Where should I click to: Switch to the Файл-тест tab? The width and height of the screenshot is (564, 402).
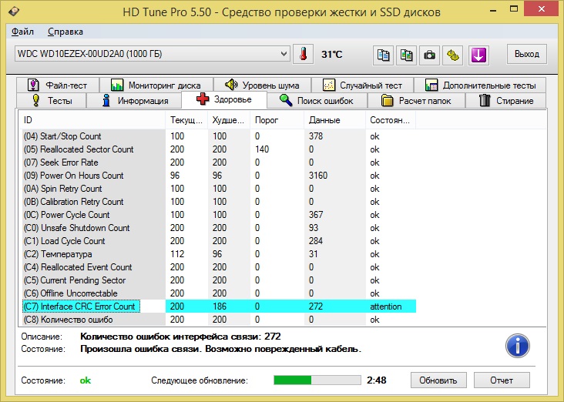point(58,85)
